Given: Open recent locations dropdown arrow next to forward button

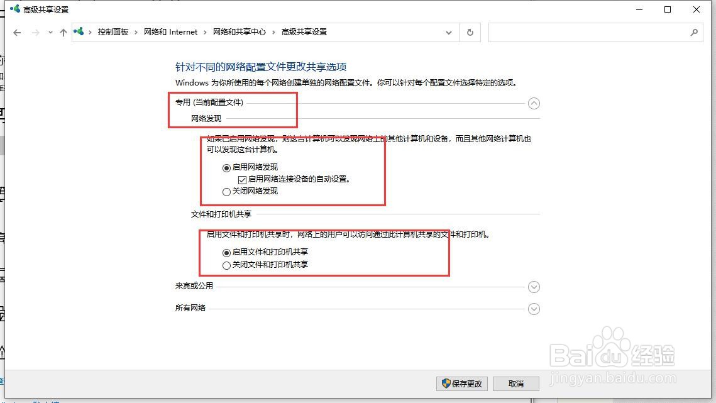Looking at the screenshot, I should (49, 32).
